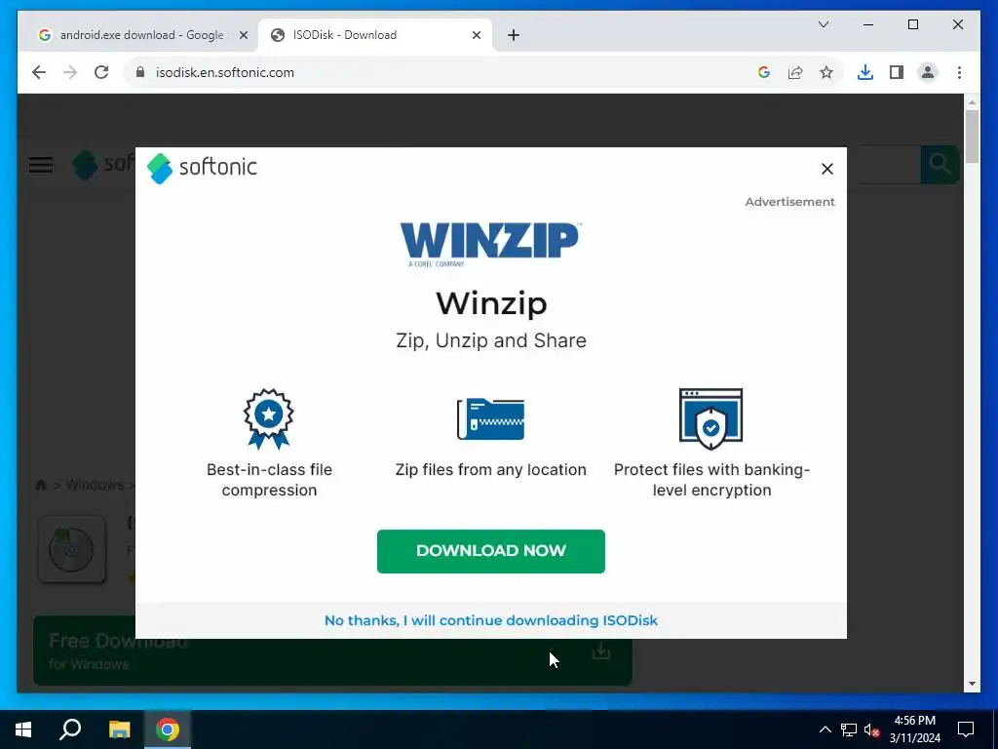
Task: Click No thanks, continue downloading ISODisk link
Action: [x=491, y=620]
